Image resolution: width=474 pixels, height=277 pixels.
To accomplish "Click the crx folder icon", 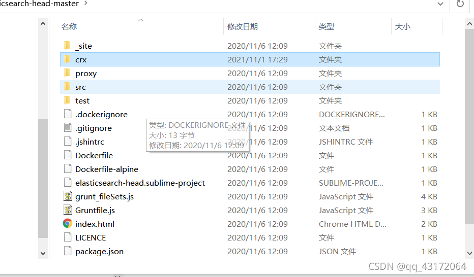I will [x=67, y=59].
